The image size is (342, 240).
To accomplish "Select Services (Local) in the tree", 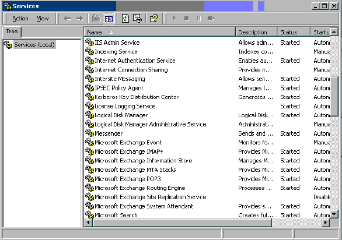I will pyautogui.click(x=34, y=45).
